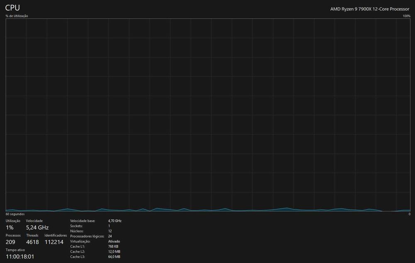Click the 64,0 MB cache value
The width and height of the screenshot is (415, 263).
114,257
